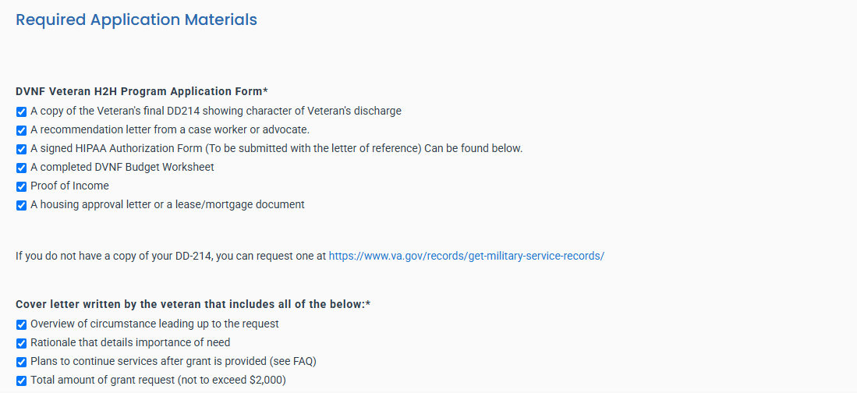Toggle the Proof of Income checkbox

click(x=21, y=187)
